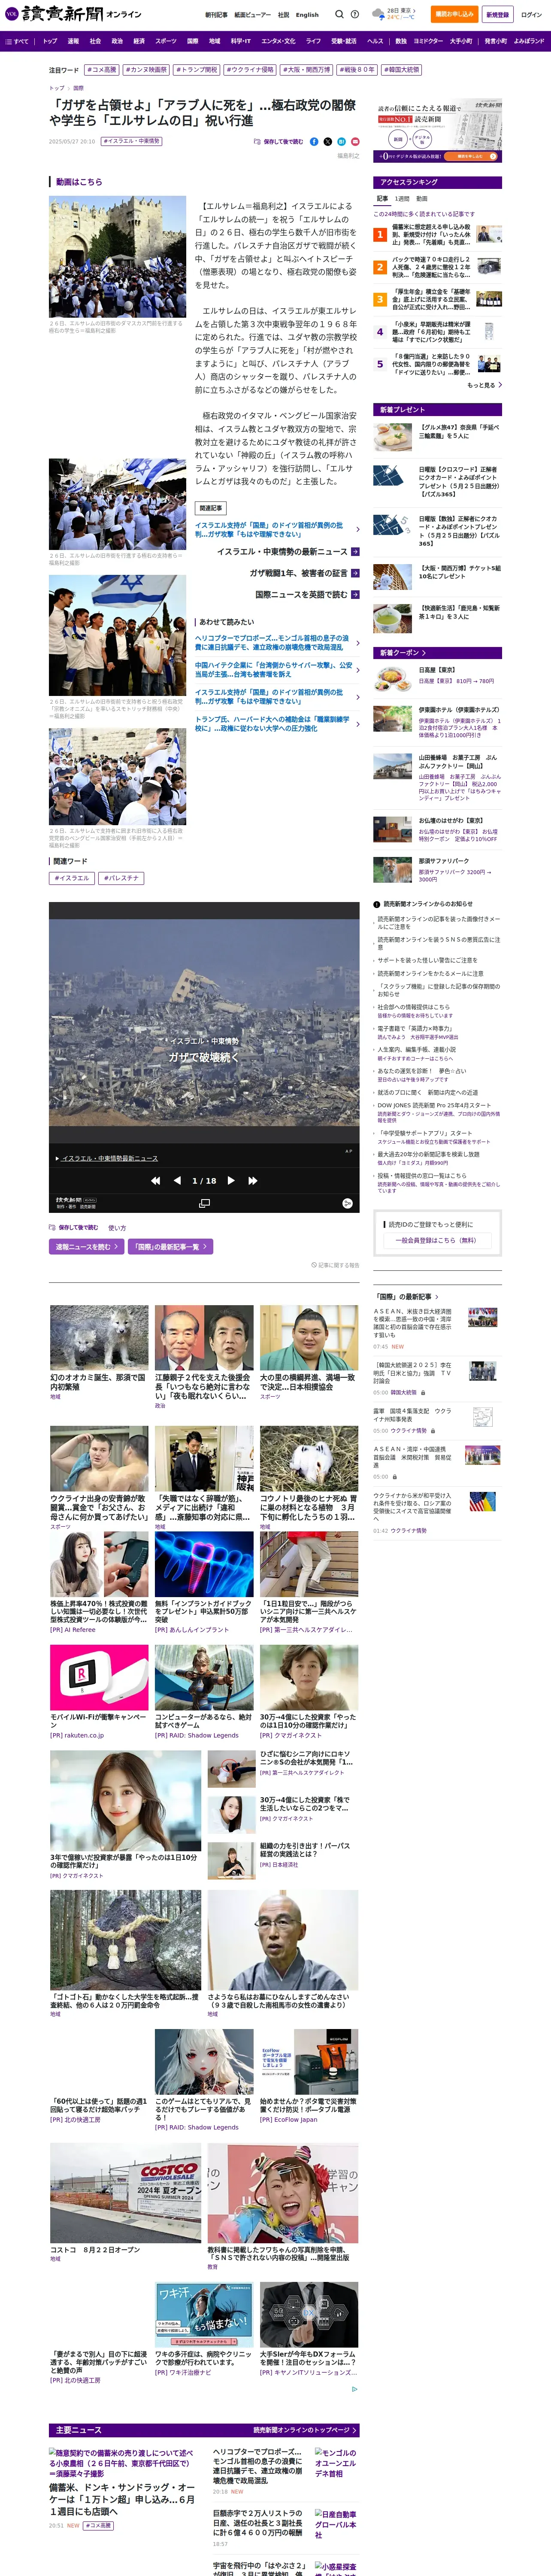Open the help question-mark icon in header
The width and height of the screenshot is (551, 2576).
tap(355, 14)
